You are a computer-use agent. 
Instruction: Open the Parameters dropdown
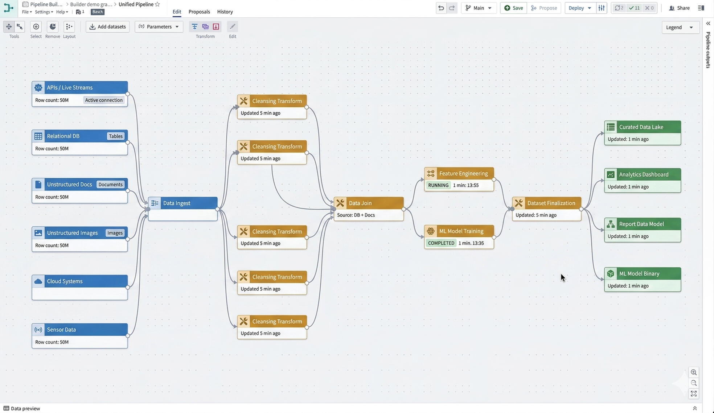click(x=159, y=26)
